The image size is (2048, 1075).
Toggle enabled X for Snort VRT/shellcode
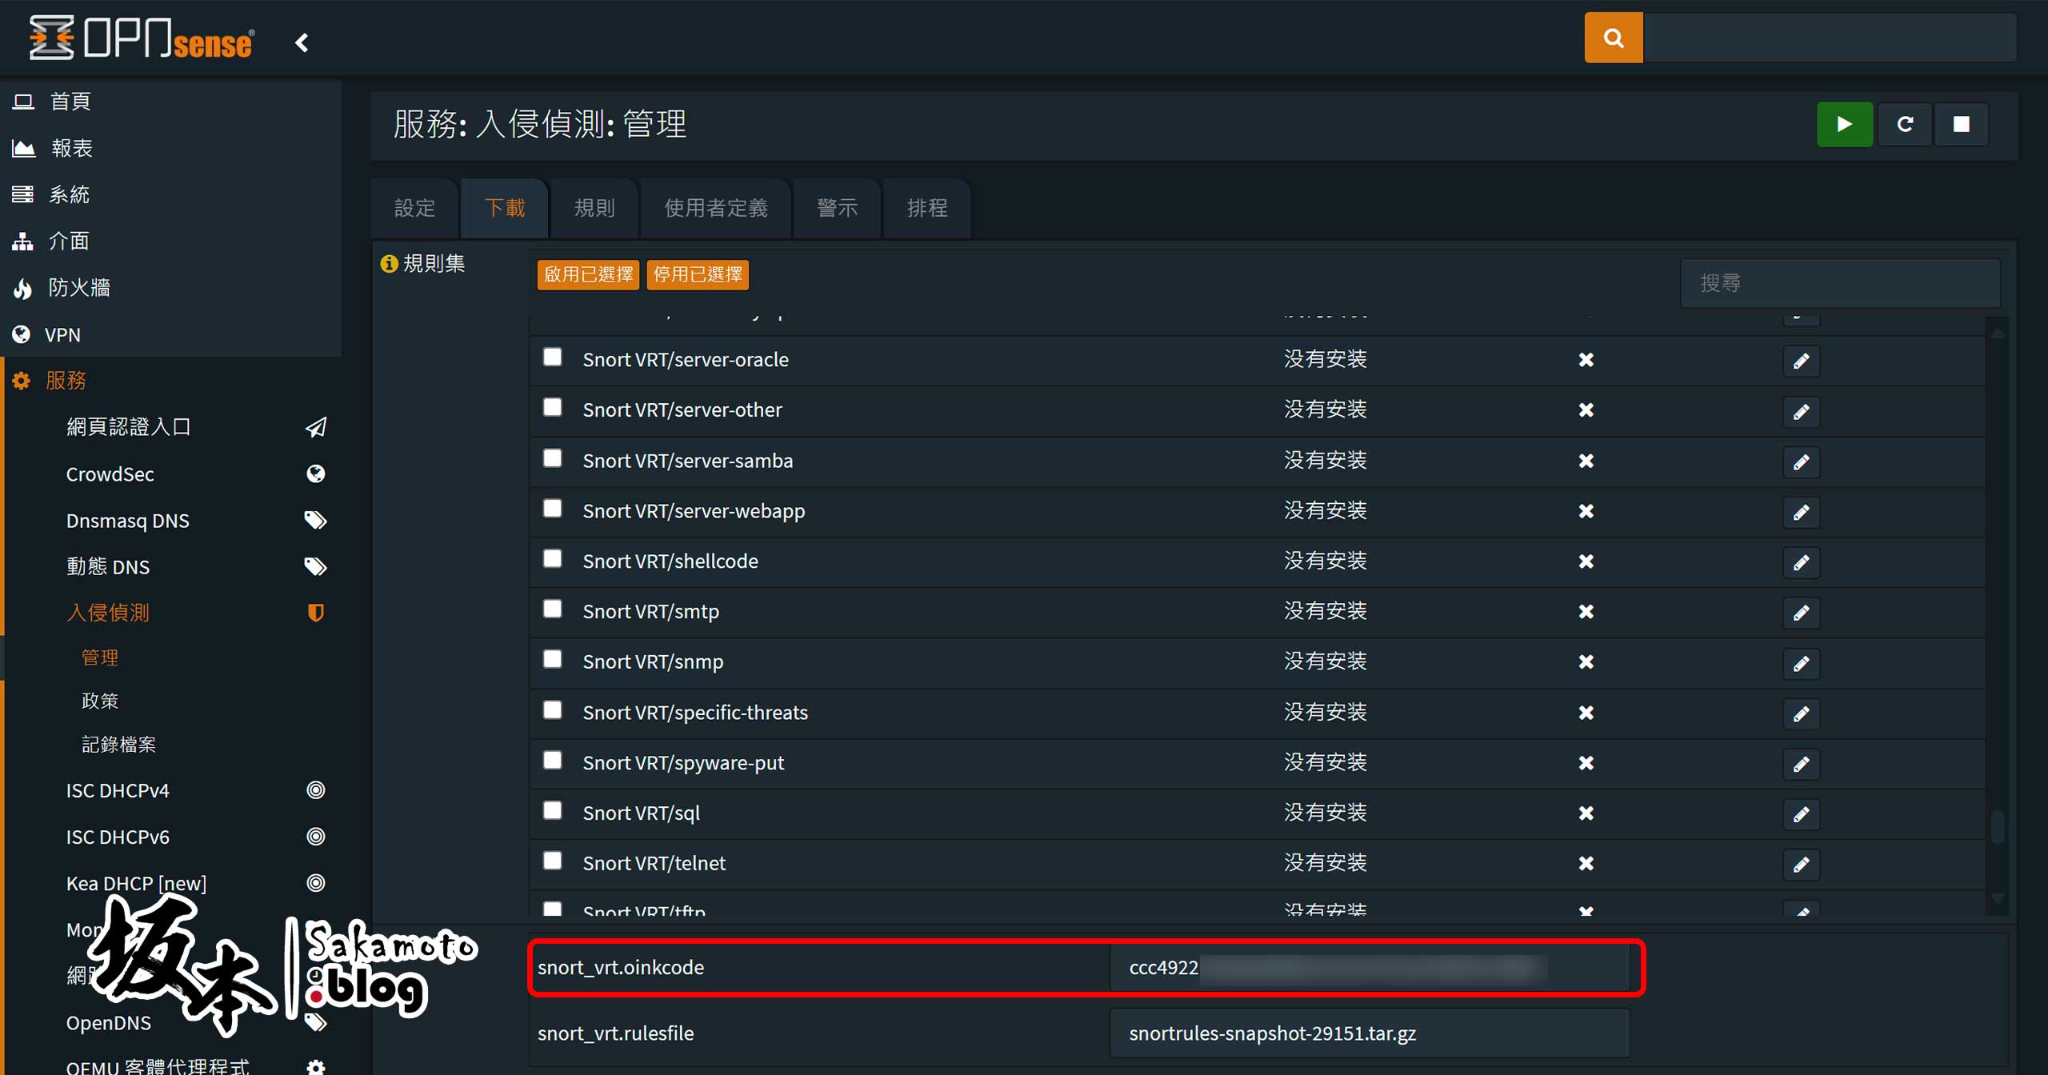click(x=1586, y=561)
